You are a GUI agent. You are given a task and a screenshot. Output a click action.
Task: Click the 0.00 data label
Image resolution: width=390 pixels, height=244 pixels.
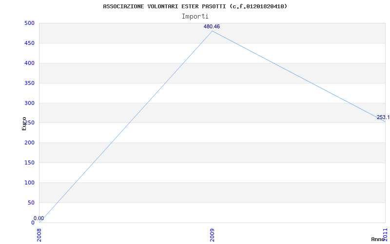tap(39, 218)
